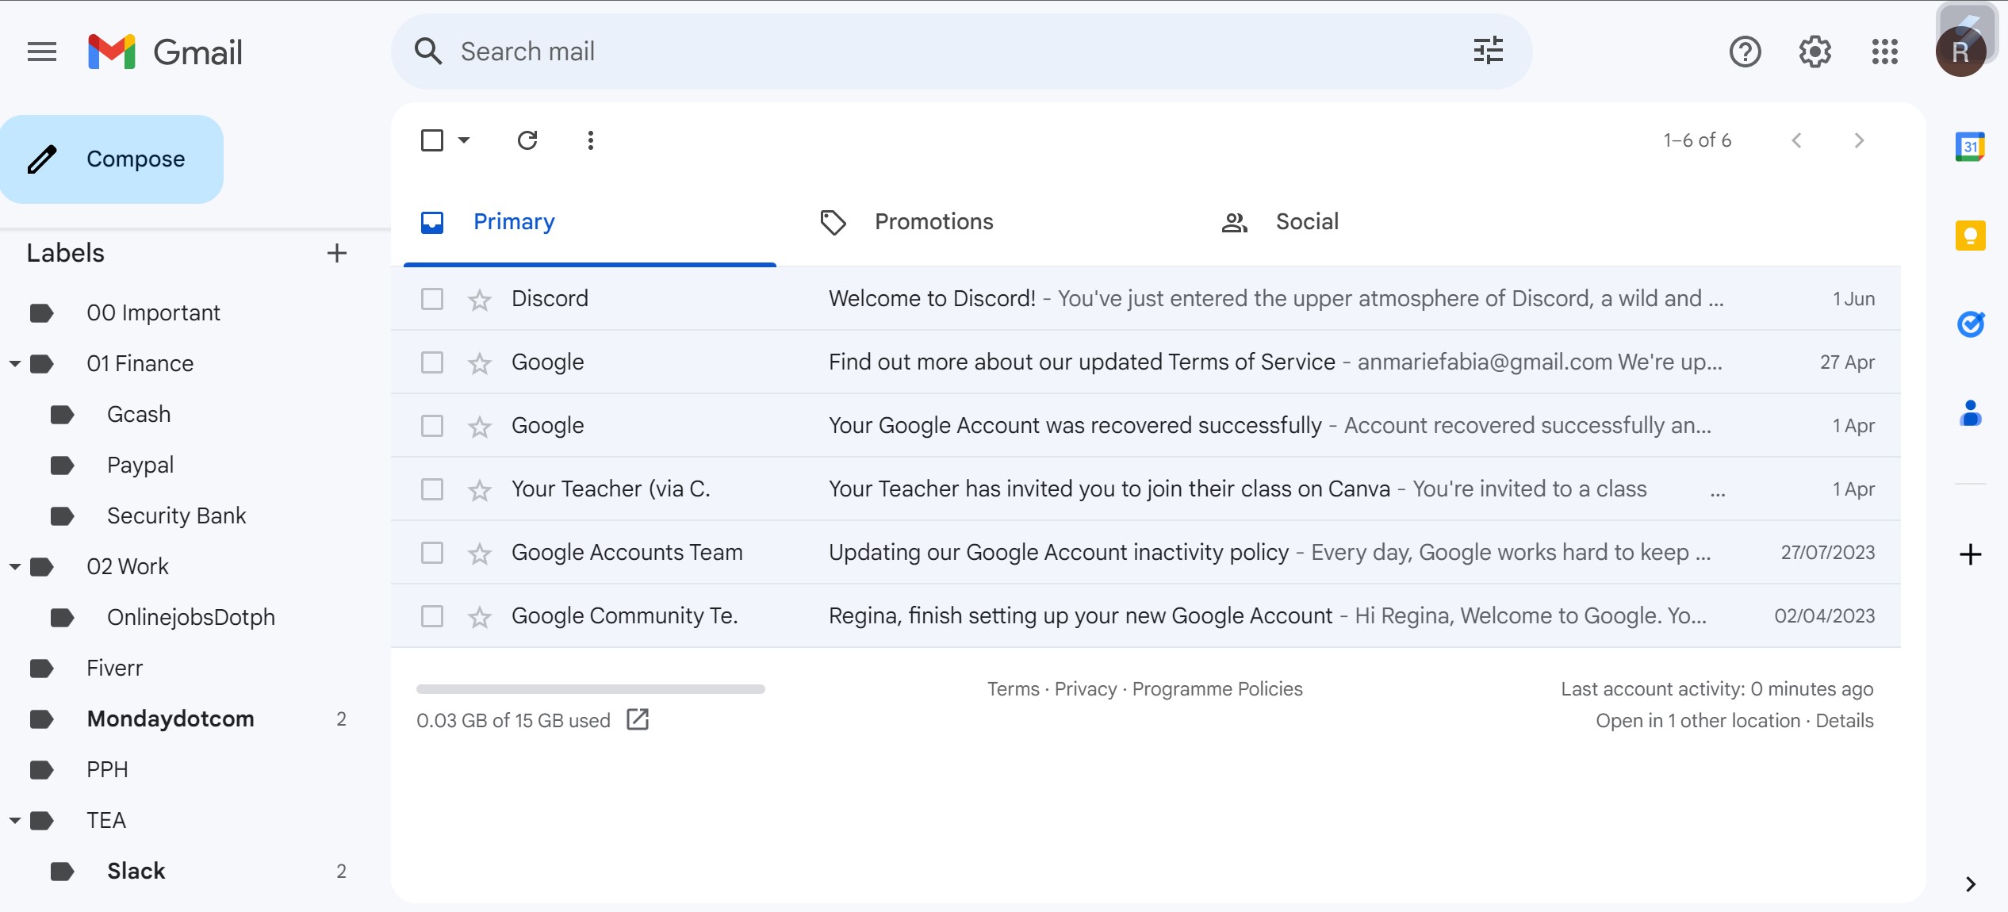Click the create new label plus icon

[x=336, y=253]
